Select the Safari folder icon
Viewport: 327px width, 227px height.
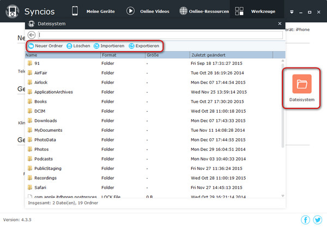[30, 187]
